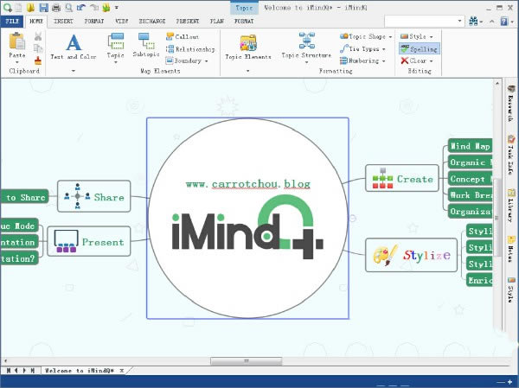
Task: Cut selection with the scissors icon
Action: (38, 36)
